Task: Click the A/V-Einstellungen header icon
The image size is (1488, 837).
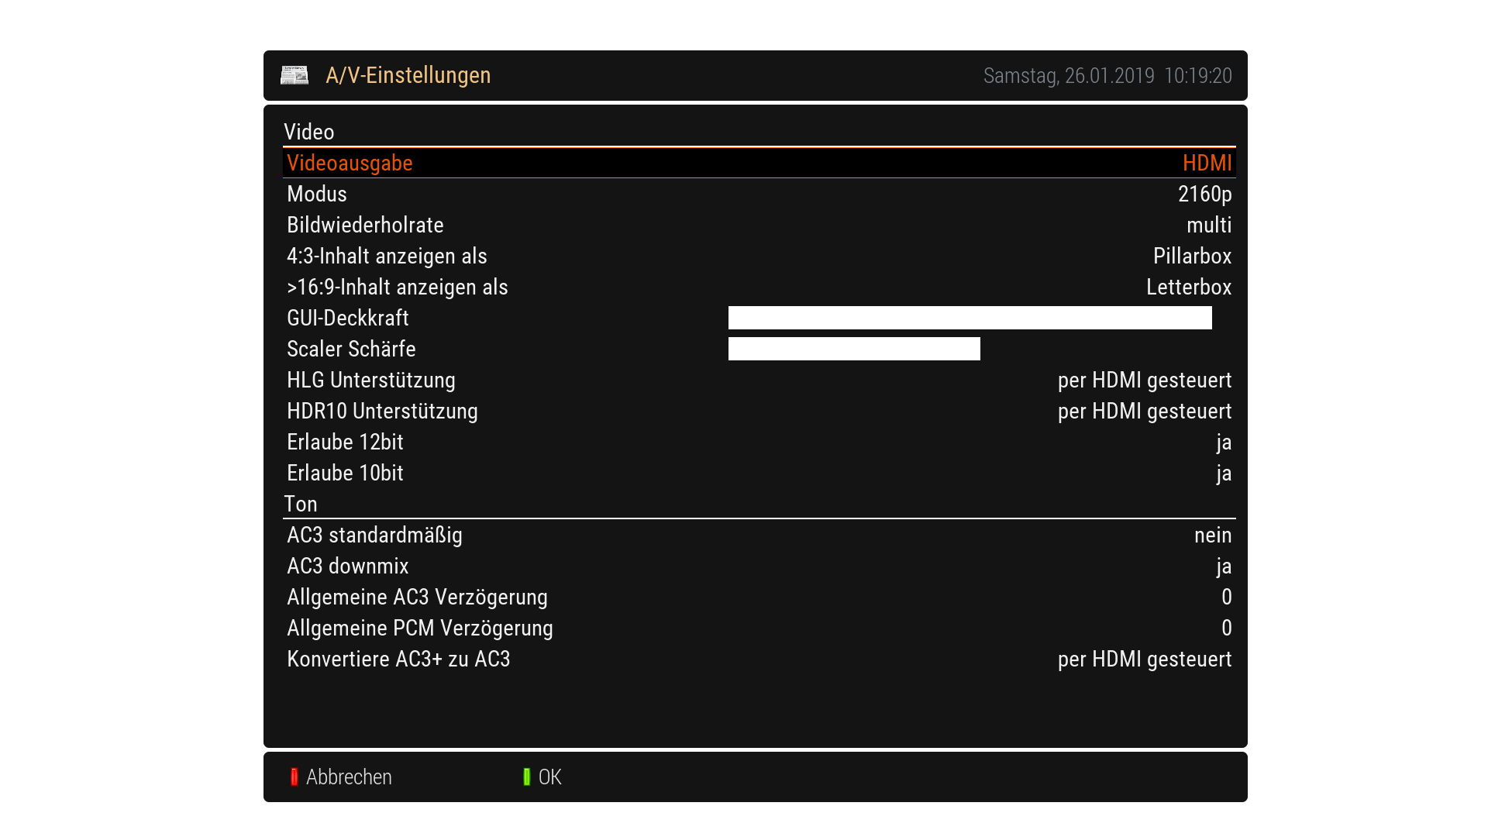Action: click(294, 75)
